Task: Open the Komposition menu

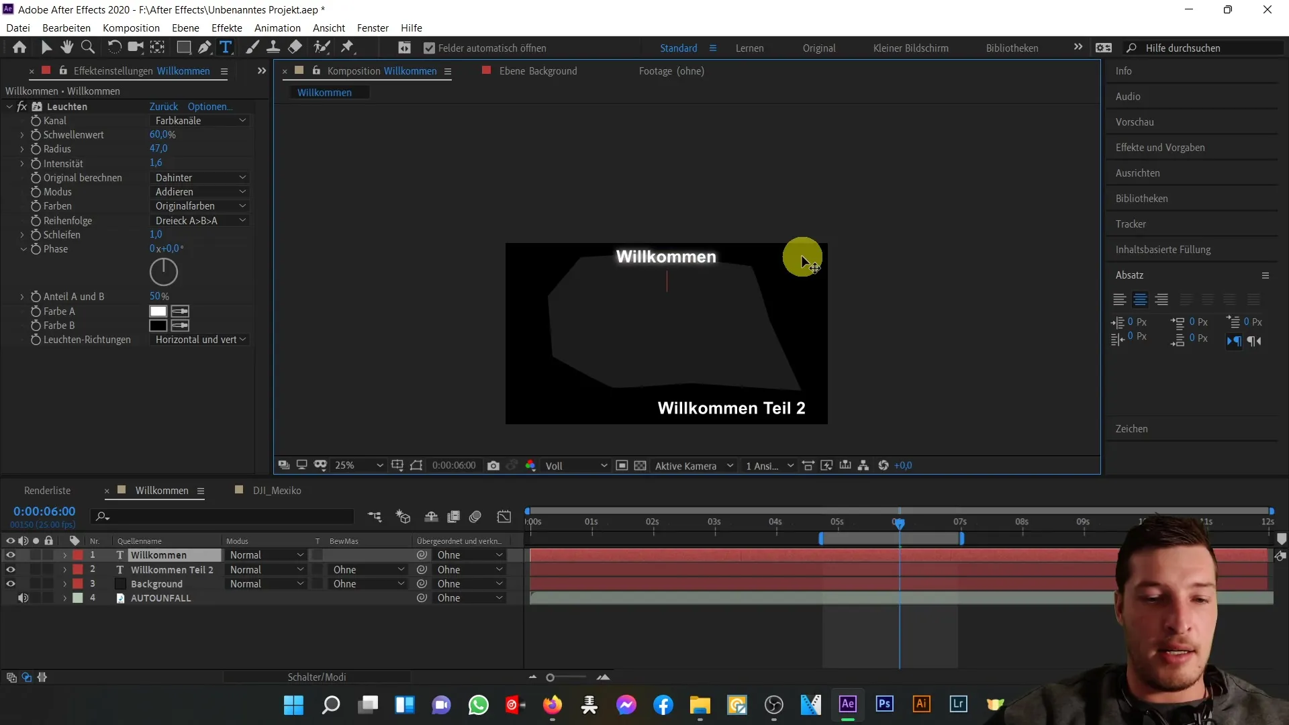Action: point(131,28)
